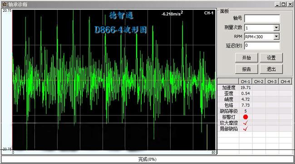Open the 测量次数 dropdown arrow
The height and width of the screenshot is (164, 295).
click(x=276, y=28)
